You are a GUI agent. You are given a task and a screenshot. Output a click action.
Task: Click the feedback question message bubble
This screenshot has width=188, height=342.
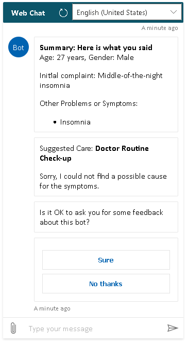tap(106, 217)
